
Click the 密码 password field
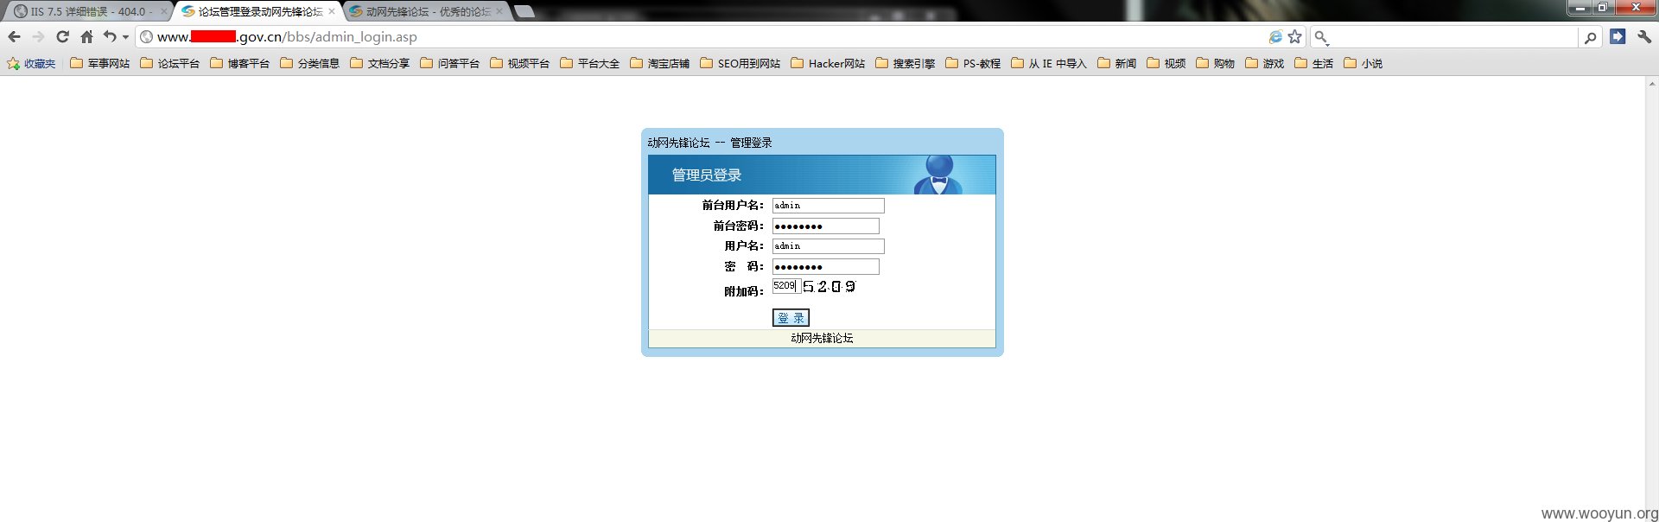point(825,267)
